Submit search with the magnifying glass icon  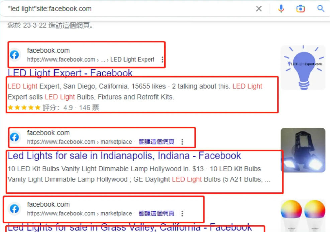[x=321, y=8]
